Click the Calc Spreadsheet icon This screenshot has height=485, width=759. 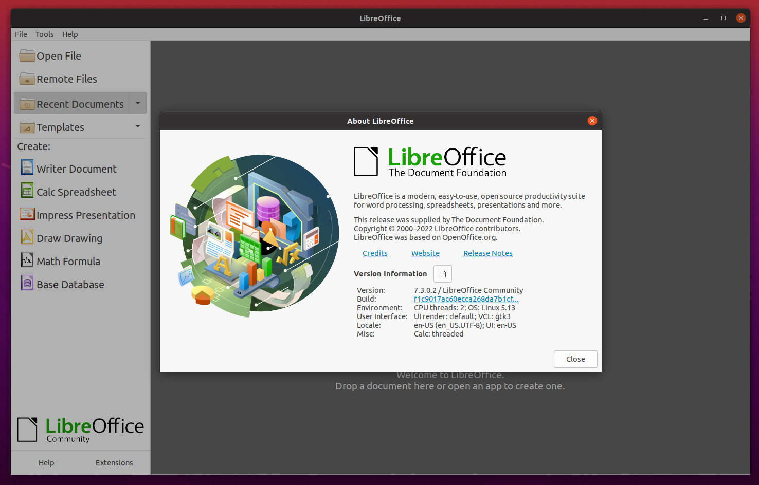click(x=27, y=190)
